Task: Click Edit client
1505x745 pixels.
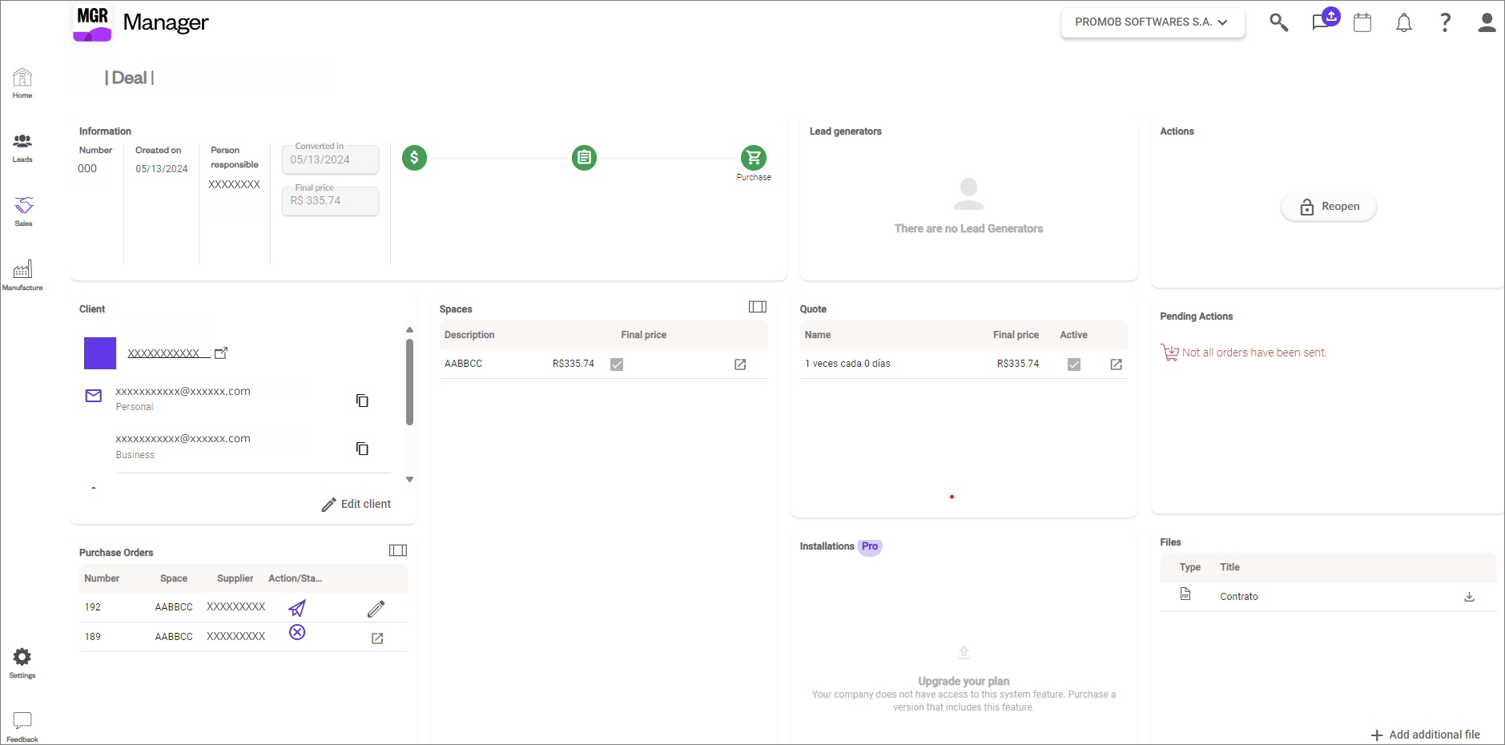Action: (x=356, y=504)
